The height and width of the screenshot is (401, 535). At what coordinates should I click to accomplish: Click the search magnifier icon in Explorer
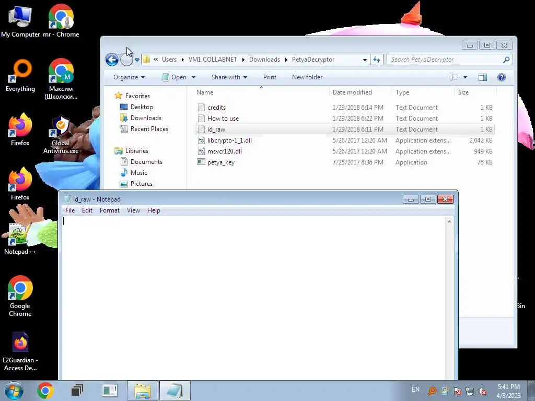pos(506,60)
